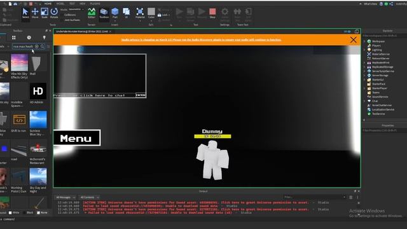Open the Toolbox recent tab clock icon

tap(29, 38)
